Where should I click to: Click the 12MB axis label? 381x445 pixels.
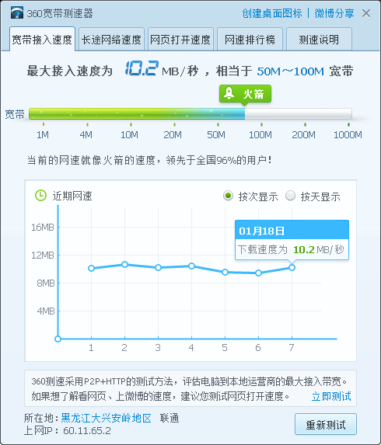(x=43, y=256)
